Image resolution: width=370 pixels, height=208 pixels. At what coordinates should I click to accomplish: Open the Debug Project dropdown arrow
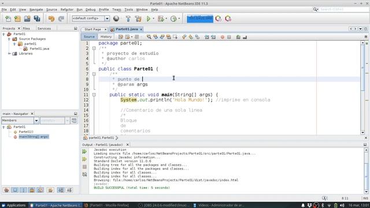pos(166,18)
